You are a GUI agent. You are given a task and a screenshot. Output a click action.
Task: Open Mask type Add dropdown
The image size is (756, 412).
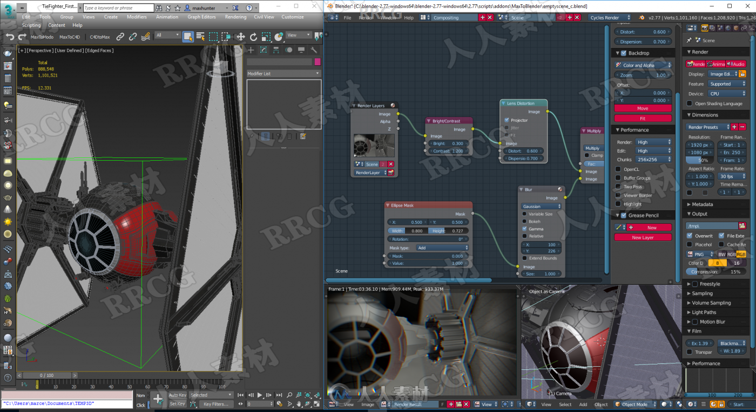pyautogui.click(x=441, y=248)
